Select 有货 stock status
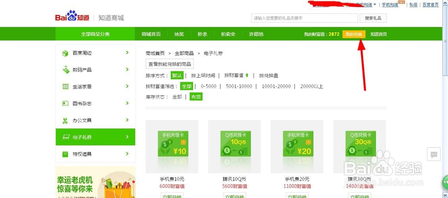448x198 pixels. (196, 97)
